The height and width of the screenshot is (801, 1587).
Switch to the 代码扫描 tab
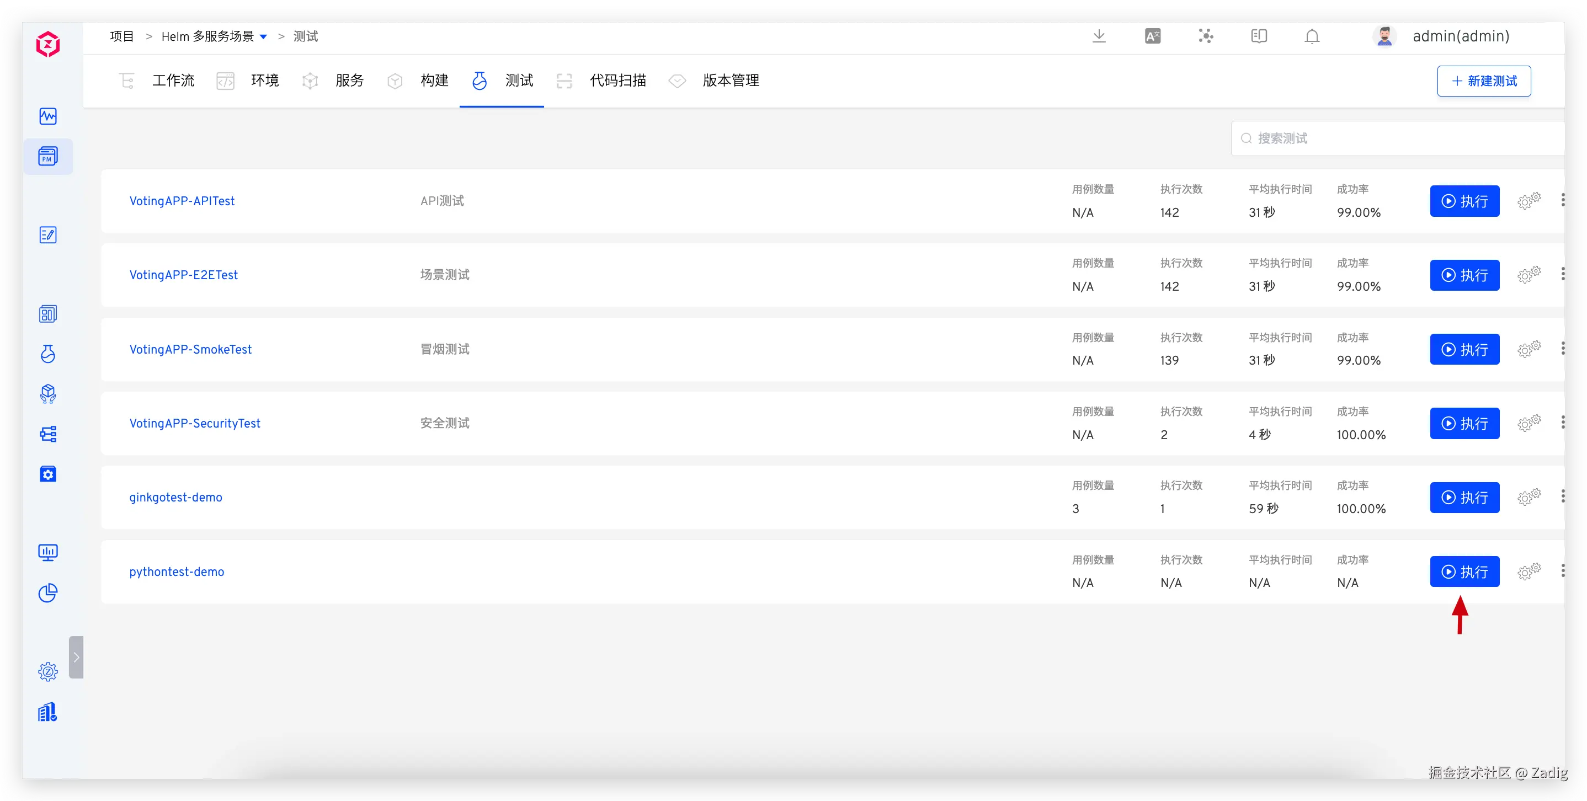pos(617,81)
